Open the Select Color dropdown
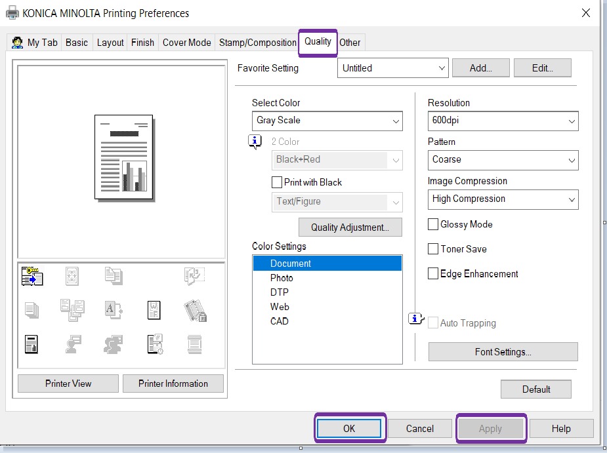 tap(396, 121)
